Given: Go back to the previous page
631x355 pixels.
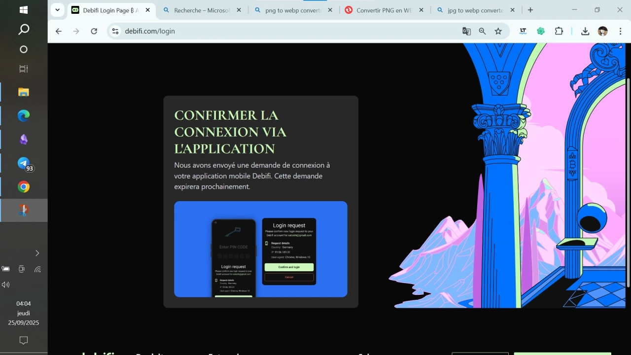Looking at the screenshot, I should point(59,31).
